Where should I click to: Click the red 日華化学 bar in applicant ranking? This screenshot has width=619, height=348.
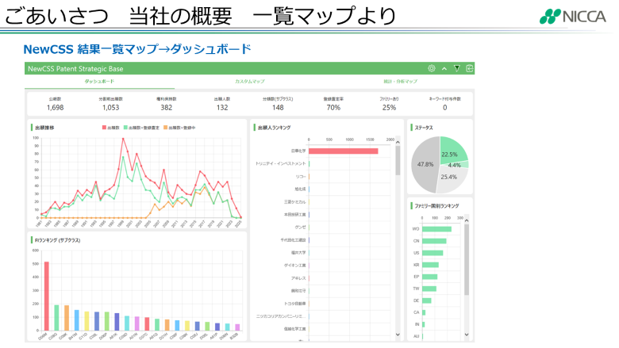click(x=344, y=151)
